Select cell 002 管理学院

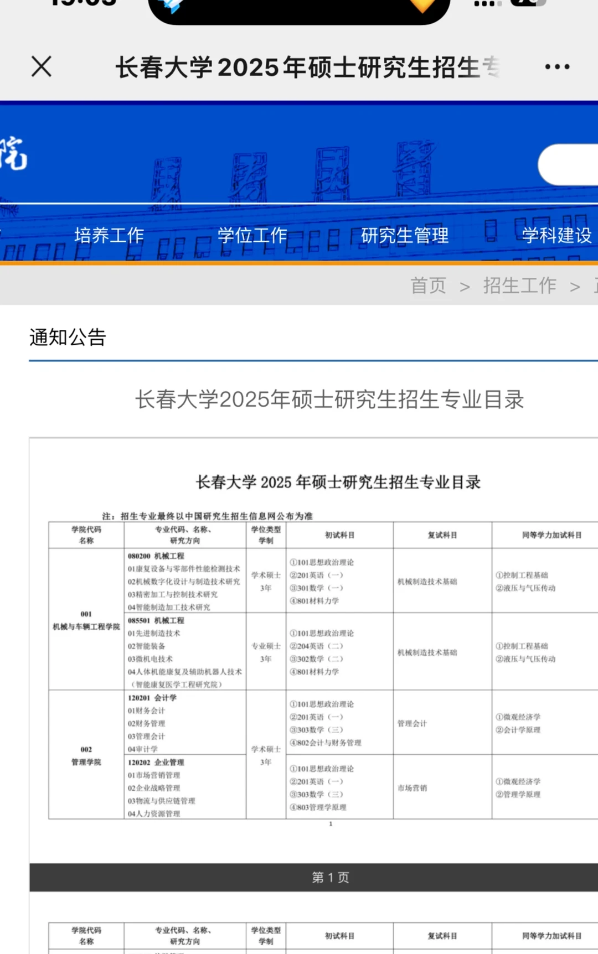coord(86,755)
